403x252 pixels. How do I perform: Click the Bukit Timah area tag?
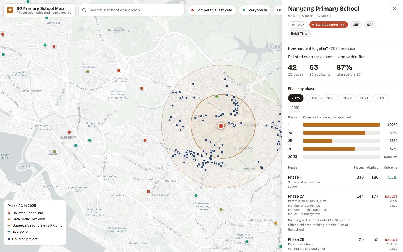[300, 34]
